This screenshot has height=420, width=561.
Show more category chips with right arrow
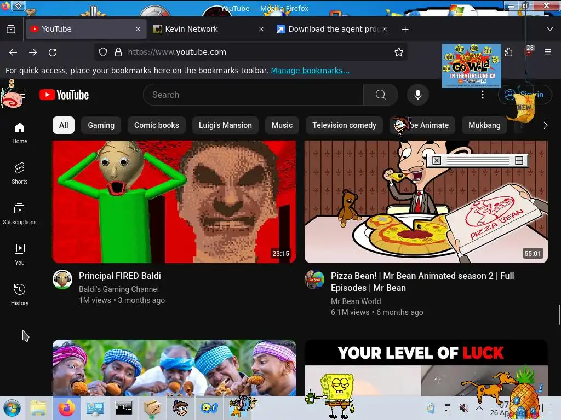(545, 125)
